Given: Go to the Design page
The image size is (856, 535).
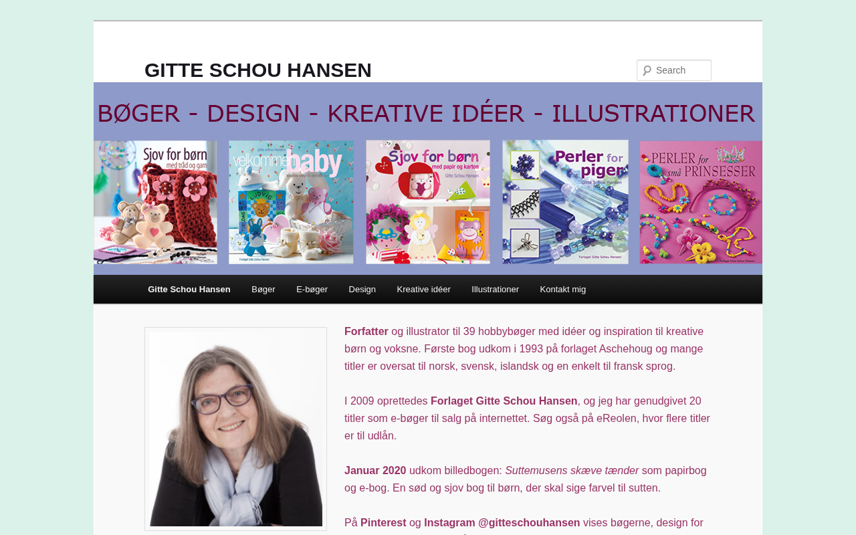Looking at the screenshot, I should pos(362,290).
